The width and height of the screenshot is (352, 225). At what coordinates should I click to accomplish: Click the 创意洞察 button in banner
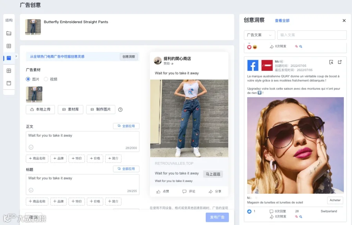coord(129,57)
